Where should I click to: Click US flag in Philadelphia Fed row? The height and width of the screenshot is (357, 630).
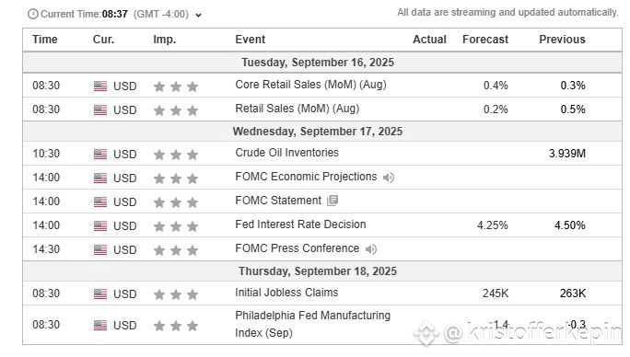100,326
